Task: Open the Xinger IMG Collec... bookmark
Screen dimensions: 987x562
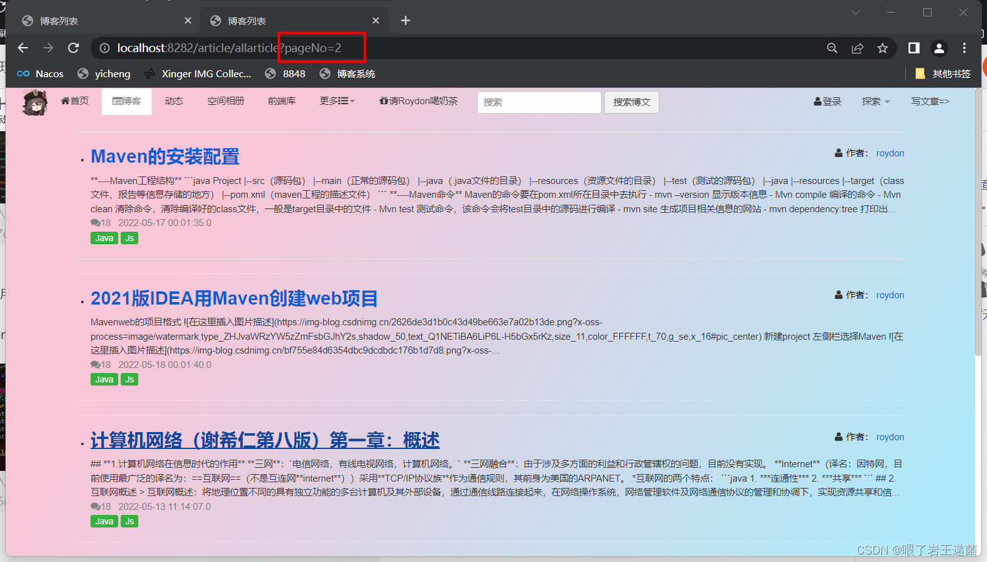Action: [x=197, y=73]
